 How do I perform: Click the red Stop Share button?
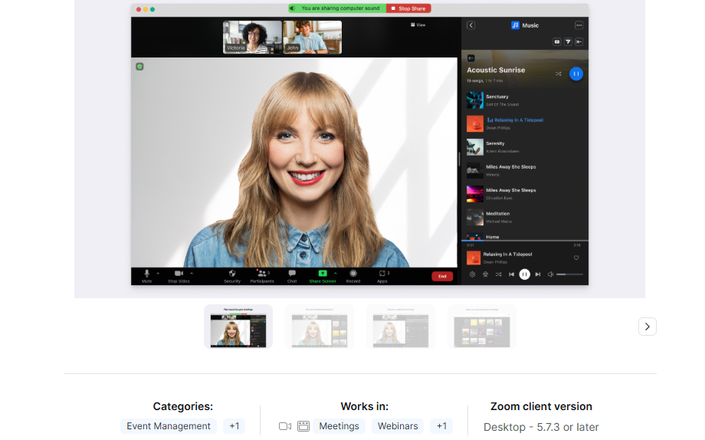click(x=408, y=8)
